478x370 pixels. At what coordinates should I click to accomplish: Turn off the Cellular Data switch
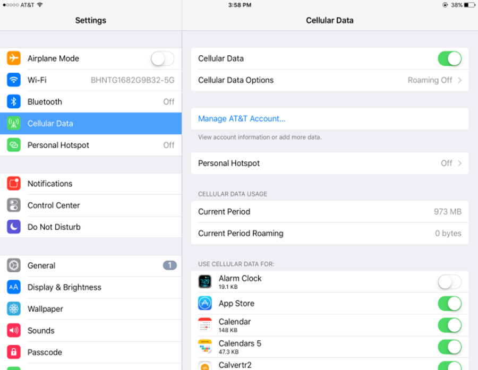[x=450, y=58]
